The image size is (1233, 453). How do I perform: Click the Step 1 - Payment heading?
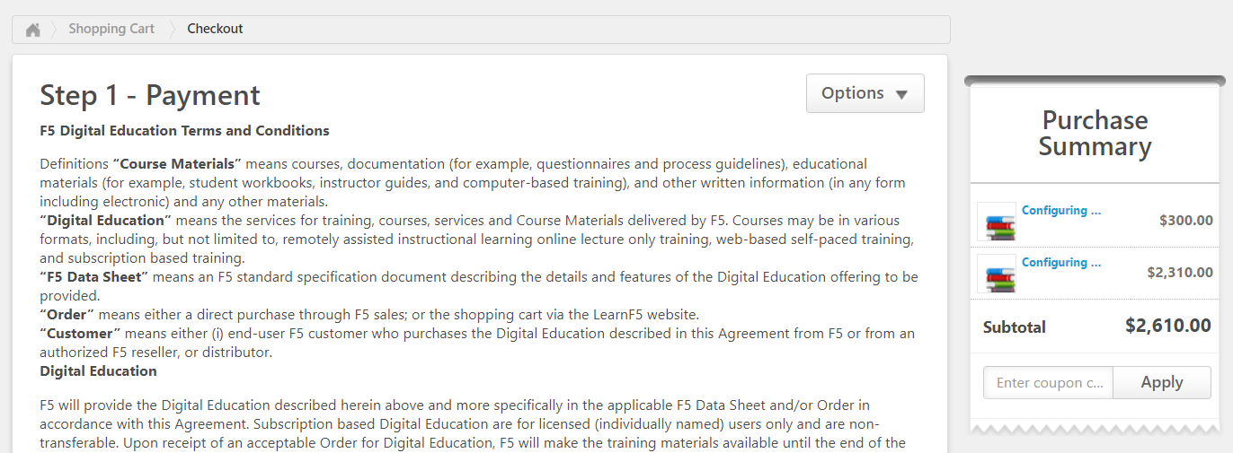point(150,95)
